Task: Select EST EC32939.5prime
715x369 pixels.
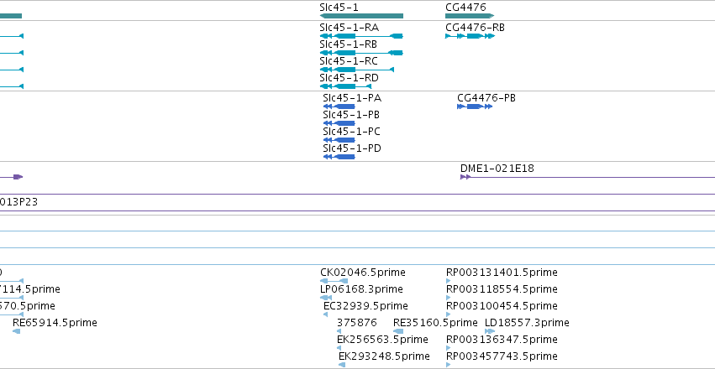Action: click(x=365, y=306)
